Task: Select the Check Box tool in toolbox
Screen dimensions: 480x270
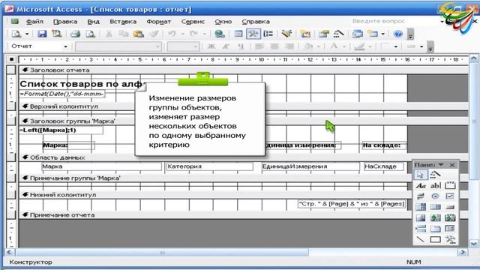Action: 450,196
